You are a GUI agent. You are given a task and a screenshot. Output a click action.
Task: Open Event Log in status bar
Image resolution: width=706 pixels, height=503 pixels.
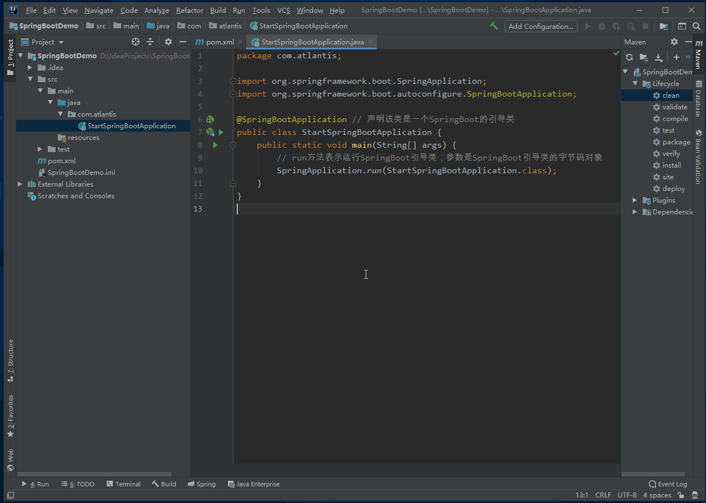tap(668, 484)
